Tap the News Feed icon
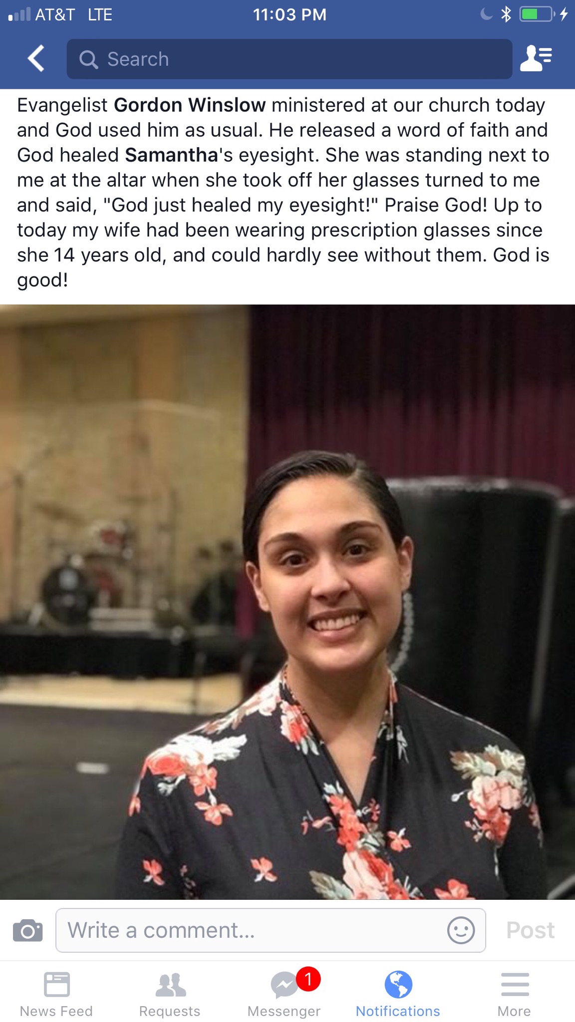The width and height of the screenshot is (575, 1022). point(57,984)
